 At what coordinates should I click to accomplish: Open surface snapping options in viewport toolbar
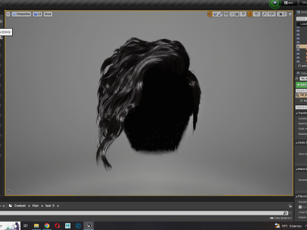pos(232,14)
